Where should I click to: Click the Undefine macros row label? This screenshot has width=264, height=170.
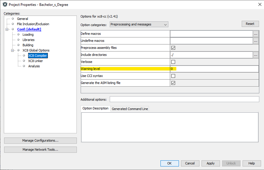(x=92, y=41)
